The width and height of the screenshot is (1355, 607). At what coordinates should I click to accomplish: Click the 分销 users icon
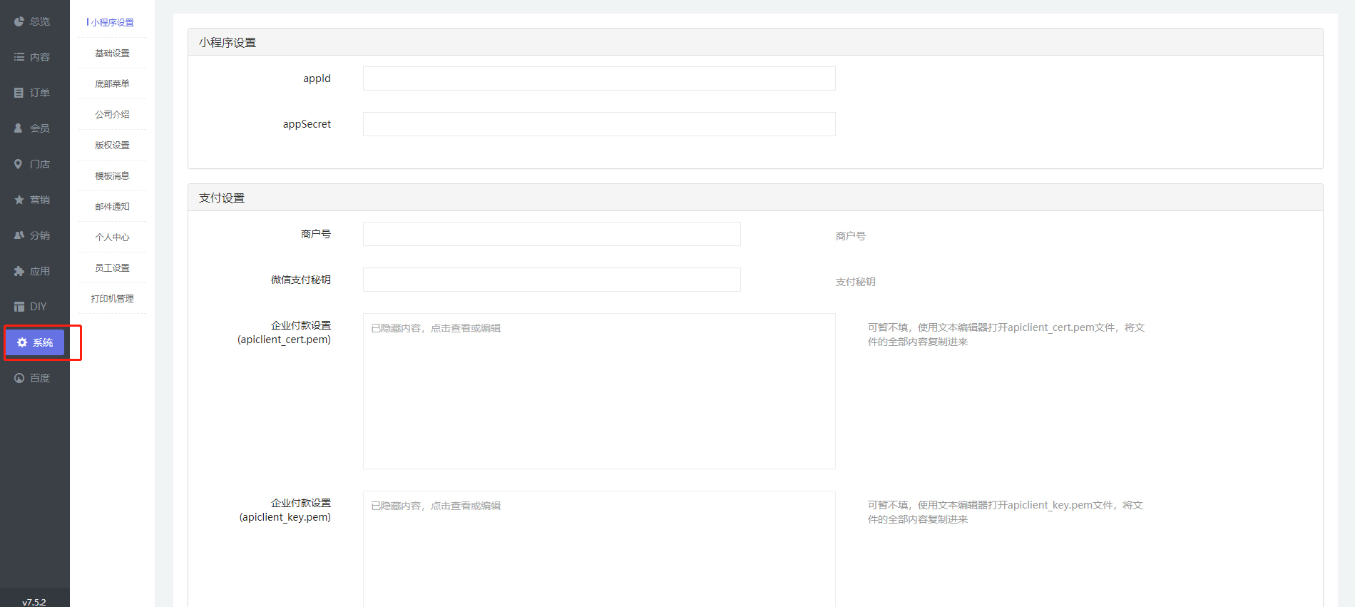pyautogui.click(x=19, y=235)
